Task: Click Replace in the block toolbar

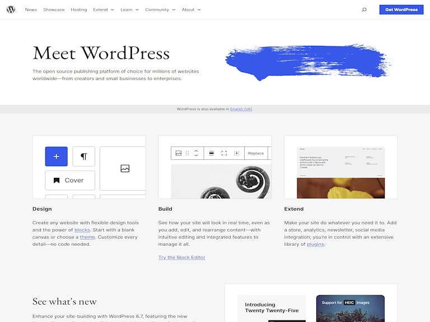Action: pyautogui.click(x=256, y=153)
